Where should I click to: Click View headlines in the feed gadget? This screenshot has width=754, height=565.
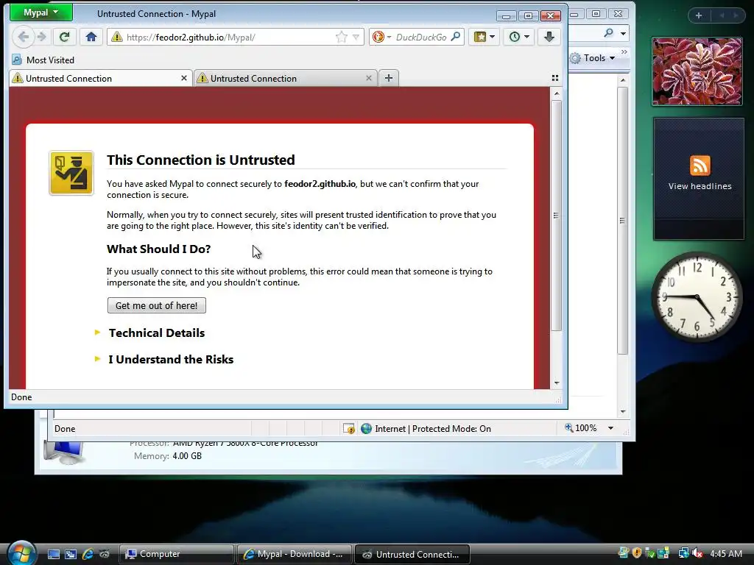[700, 186]
